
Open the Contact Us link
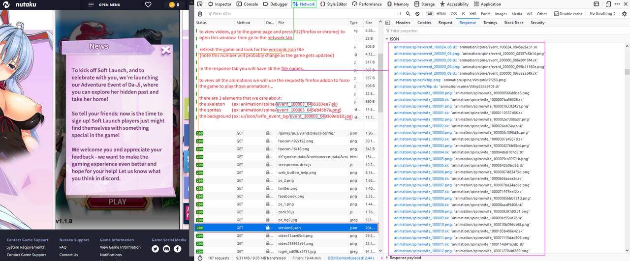click(x=68, y=255)
